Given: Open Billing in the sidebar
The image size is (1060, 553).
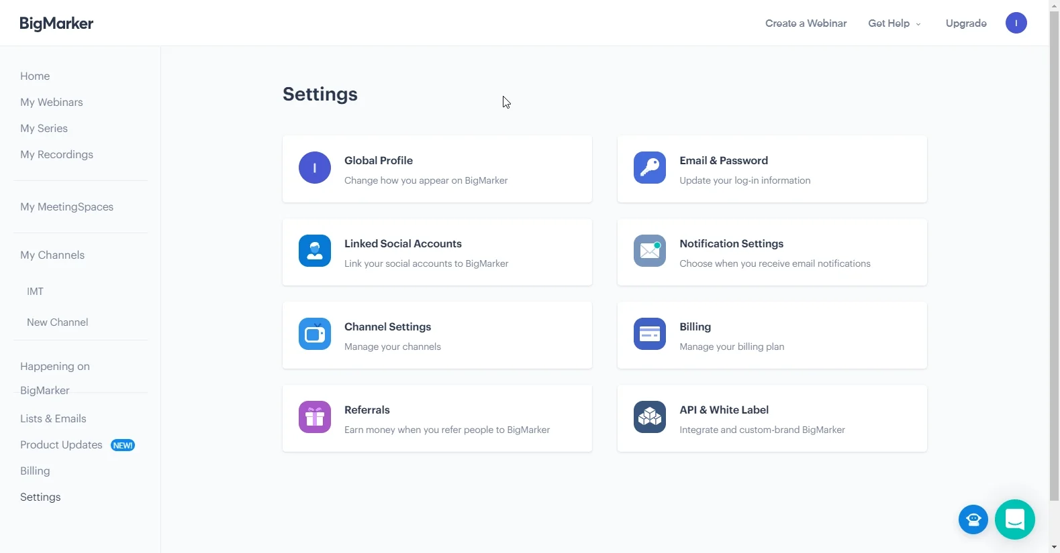Looking at the screenshot, I should [35, 471].
